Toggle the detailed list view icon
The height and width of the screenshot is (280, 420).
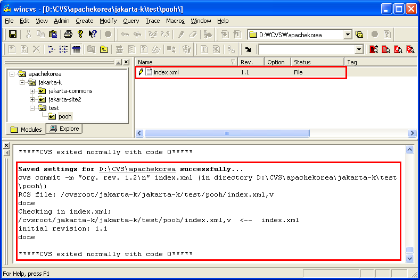pos(76,49)
